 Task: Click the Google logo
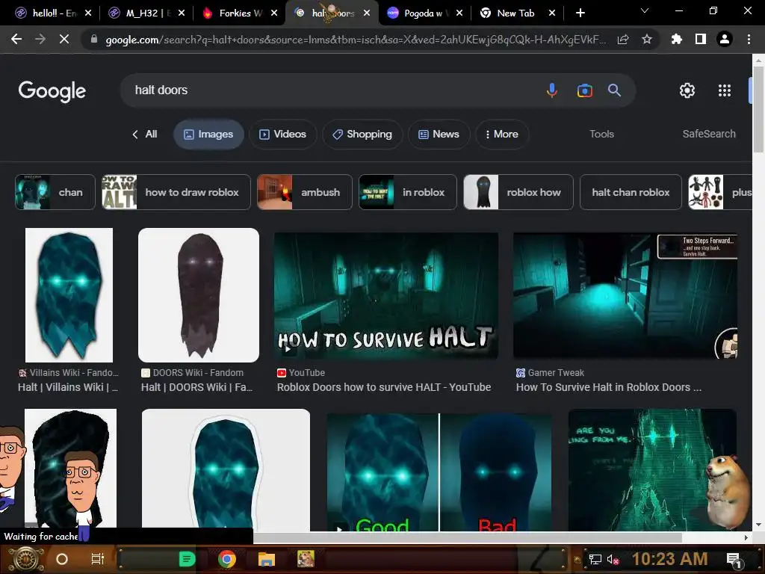click(52, 91)
